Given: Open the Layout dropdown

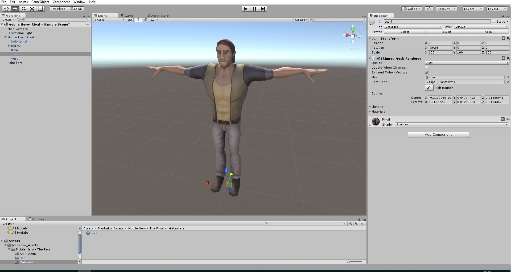Looking at the screenshot, I should pyautogui.click(x=497, y=9).
